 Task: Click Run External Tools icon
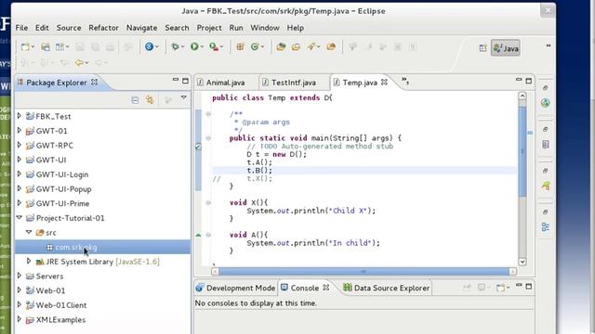214,46
